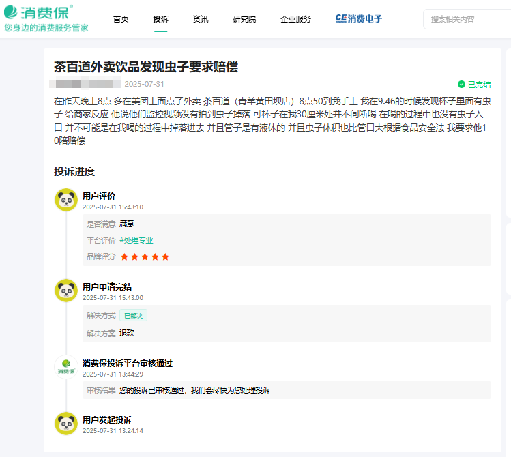Click the post date 2025-07-31
The height and width of the screenshot is (457, 511).
pos(144,84)
